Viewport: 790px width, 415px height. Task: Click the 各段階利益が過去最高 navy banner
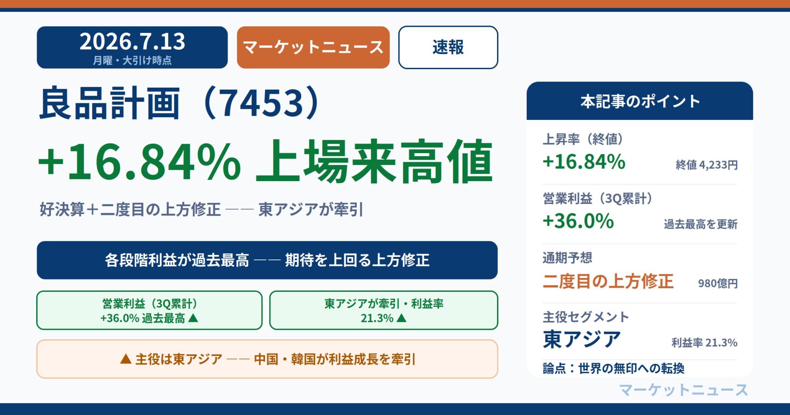point(267,260)
